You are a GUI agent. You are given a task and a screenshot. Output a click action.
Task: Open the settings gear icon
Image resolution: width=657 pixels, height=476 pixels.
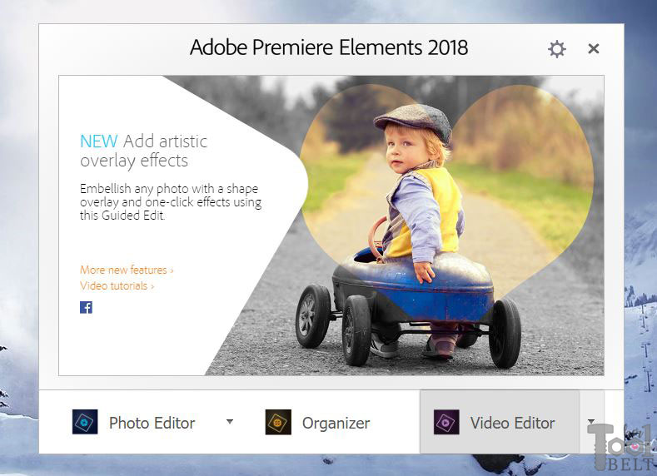(557, 49)
